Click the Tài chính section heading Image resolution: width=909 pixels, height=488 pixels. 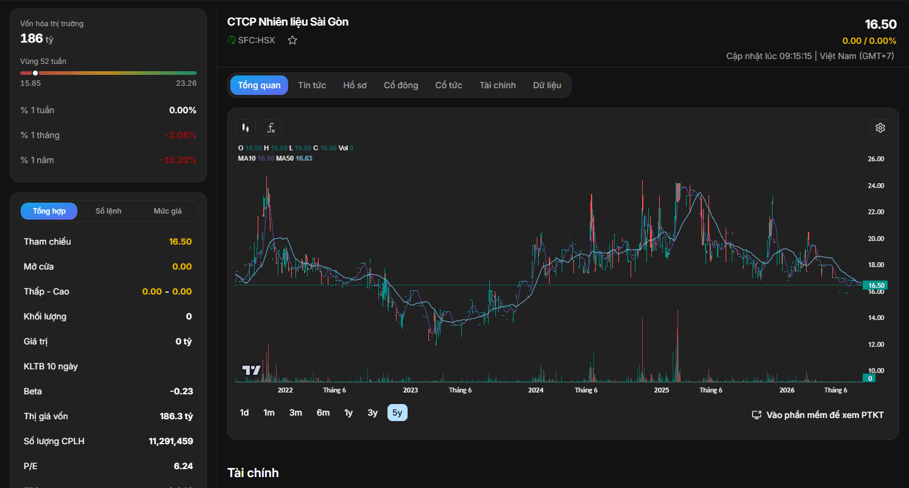(253, 473)
